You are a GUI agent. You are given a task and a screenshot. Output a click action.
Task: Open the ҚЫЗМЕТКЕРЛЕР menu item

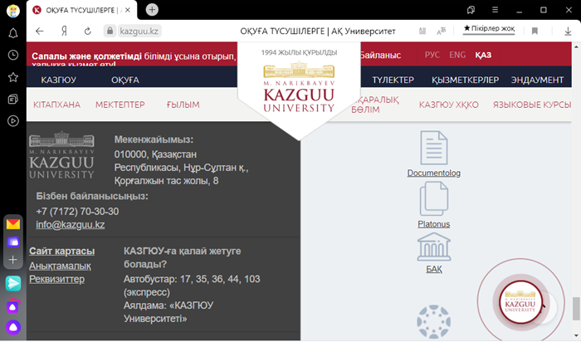click(465, 80)
